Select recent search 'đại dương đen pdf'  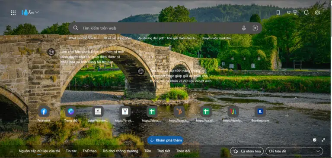(x=151, y=38)
